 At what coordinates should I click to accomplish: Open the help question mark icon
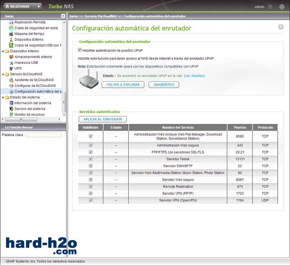(281, 27)
